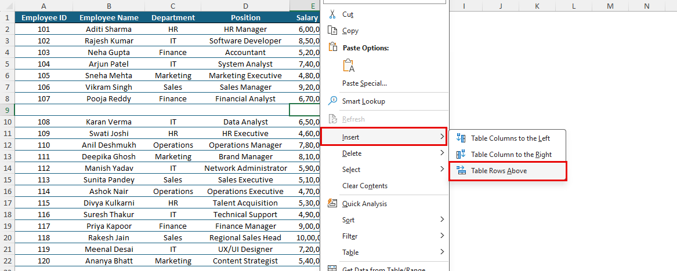The width and height of the screenshot is (677, 271).
Task: Click the Table Rows Above icon
Action: pyautogui.click(x=461, y=171)
